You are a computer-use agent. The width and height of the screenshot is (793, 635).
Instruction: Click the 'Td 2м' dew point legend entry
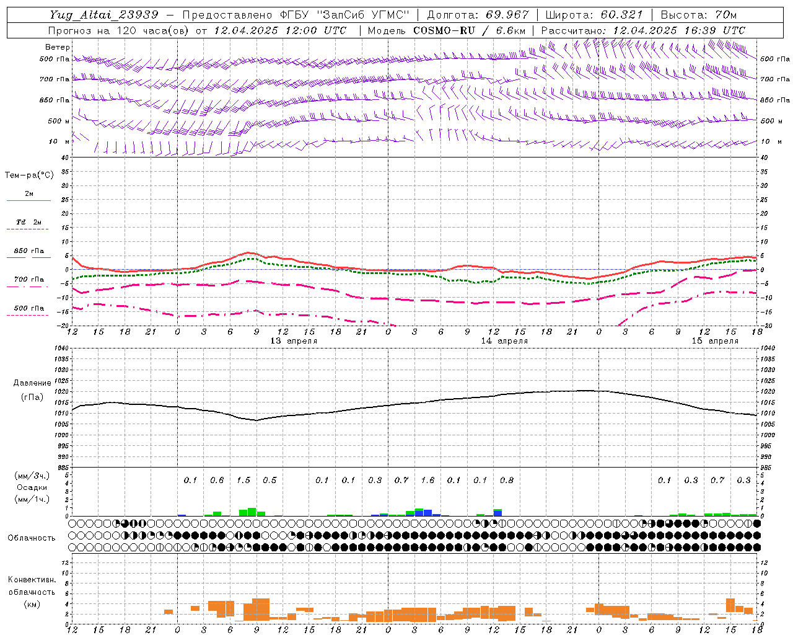[x=28, y=222]
